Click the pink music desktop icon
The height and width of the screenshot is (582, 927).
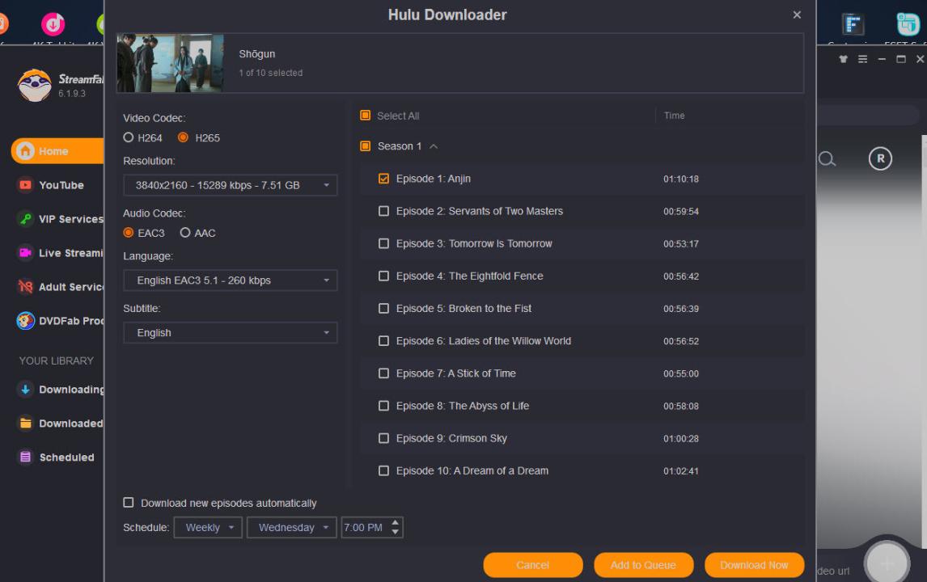coord(53,24)
